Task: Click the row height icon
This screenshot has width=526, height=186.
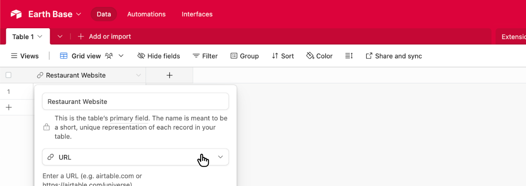Action: (x=349, y=56)
